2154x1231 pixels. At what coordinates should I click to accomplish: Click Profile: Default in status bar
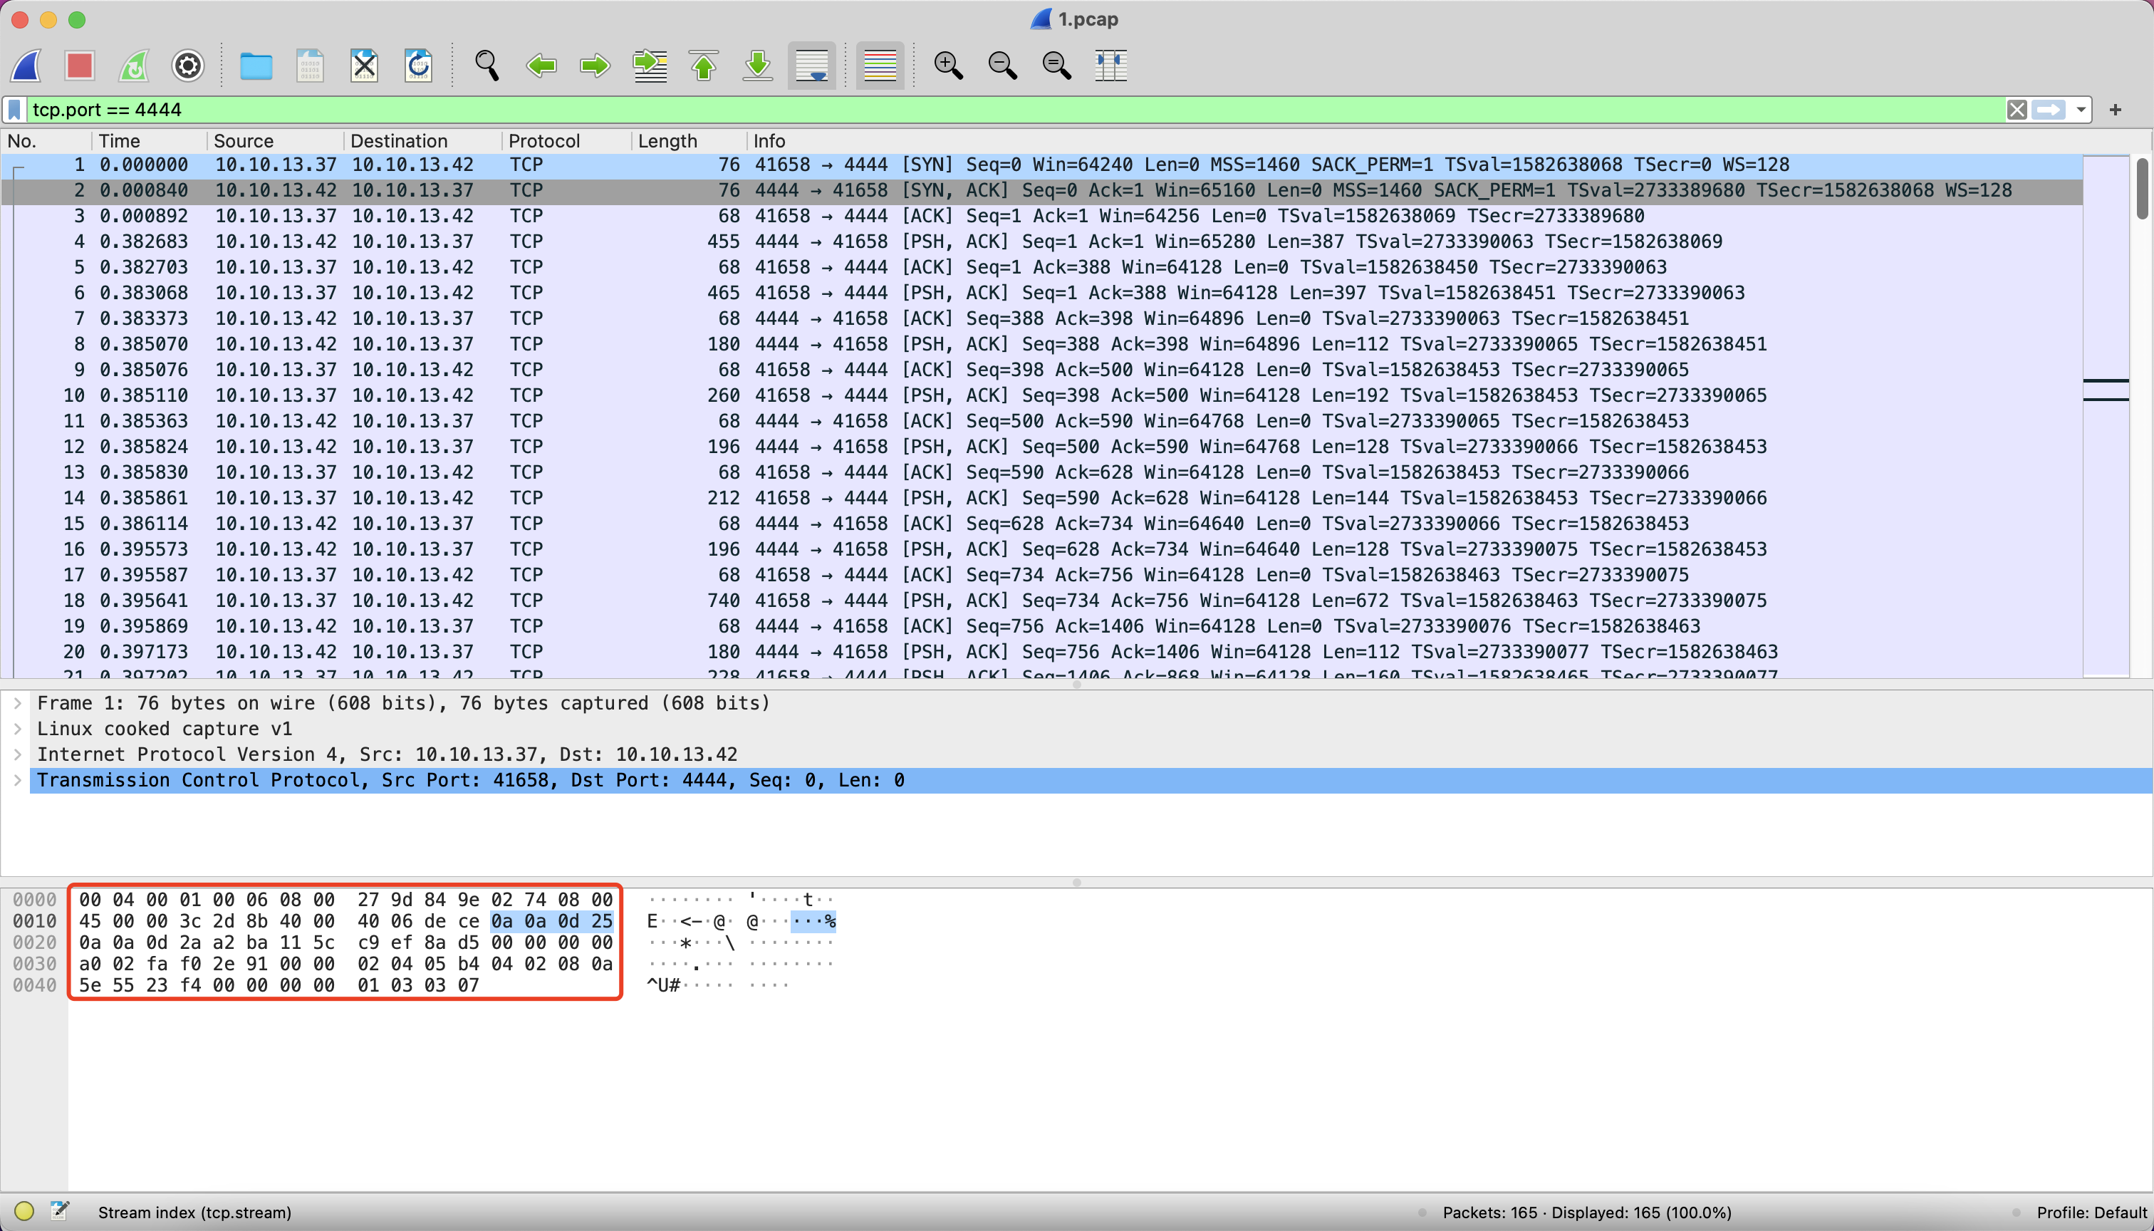tap(2091, 1212)
